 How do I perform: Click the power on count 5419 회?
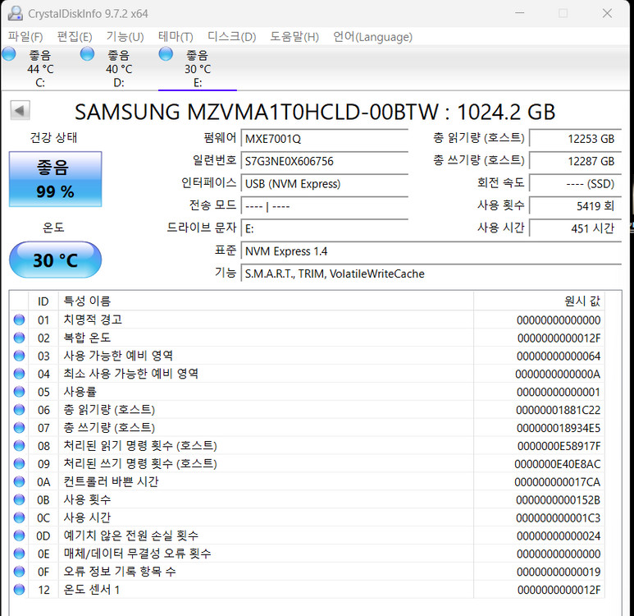575,206
